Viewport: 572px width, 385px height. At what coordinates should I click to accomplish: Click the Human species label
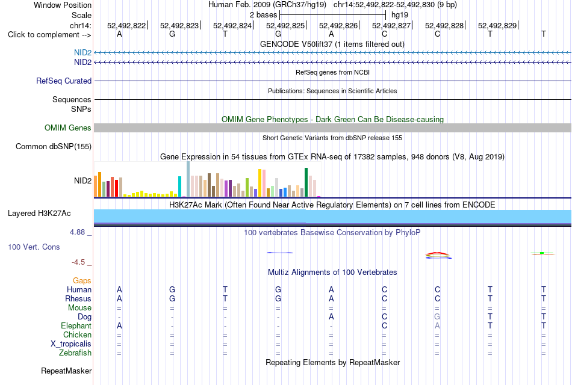click(x=79, y=290)
